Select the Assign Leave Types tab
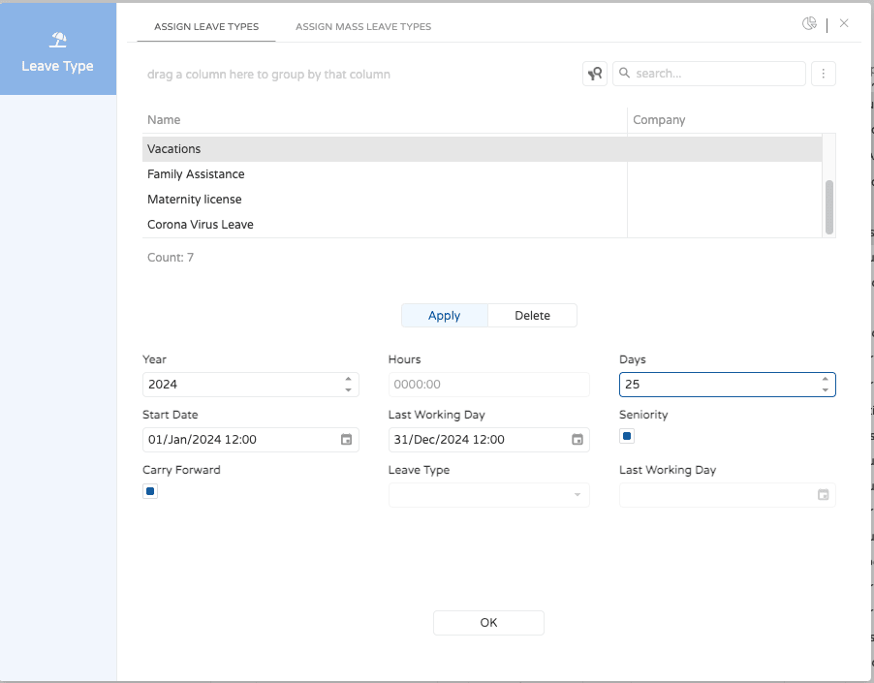This screenshot has height=683, width=874. [x=206, y=27]
